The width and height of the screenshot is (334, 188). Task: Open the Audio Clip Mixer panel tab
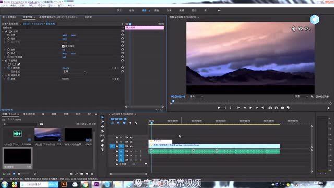click(58, 17)
